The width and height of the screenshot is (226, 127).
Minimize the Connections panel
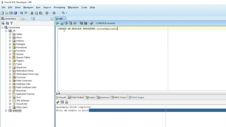(52, 19)
